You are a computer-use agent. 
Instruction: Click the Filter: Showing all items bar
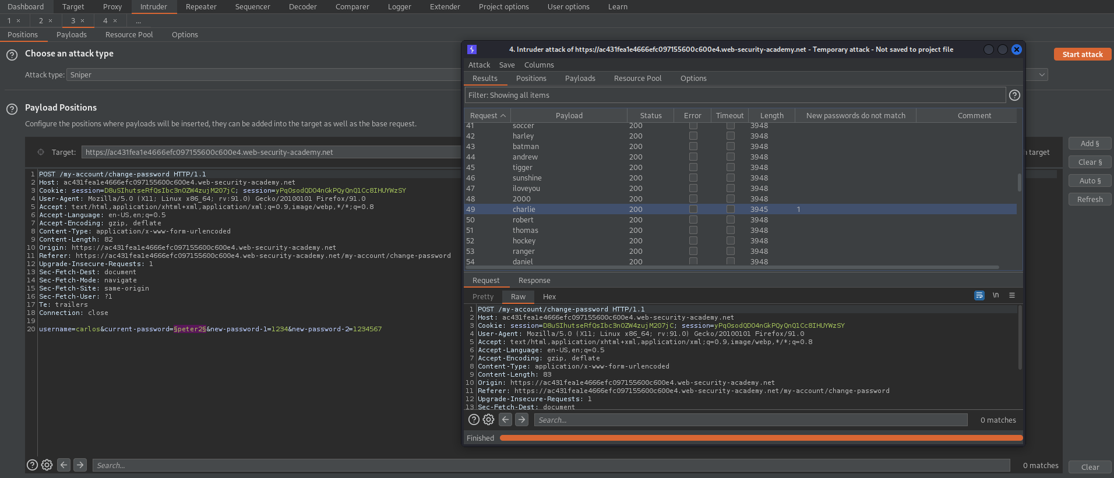(x=735, y=95)
